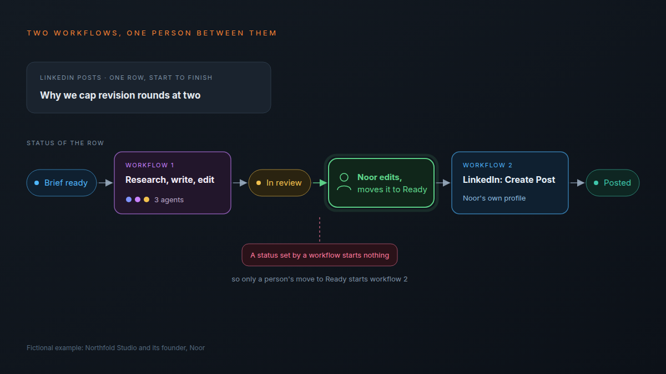Open the 'Why we cap revision rounds at two' row card
Screen dimensions: 666x374
coord(149,88)
